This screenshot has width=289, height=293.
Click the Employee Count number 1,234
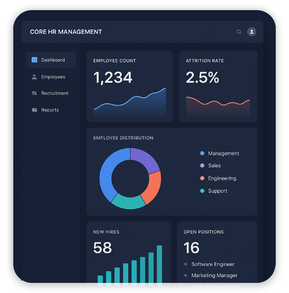pos(113,78)
